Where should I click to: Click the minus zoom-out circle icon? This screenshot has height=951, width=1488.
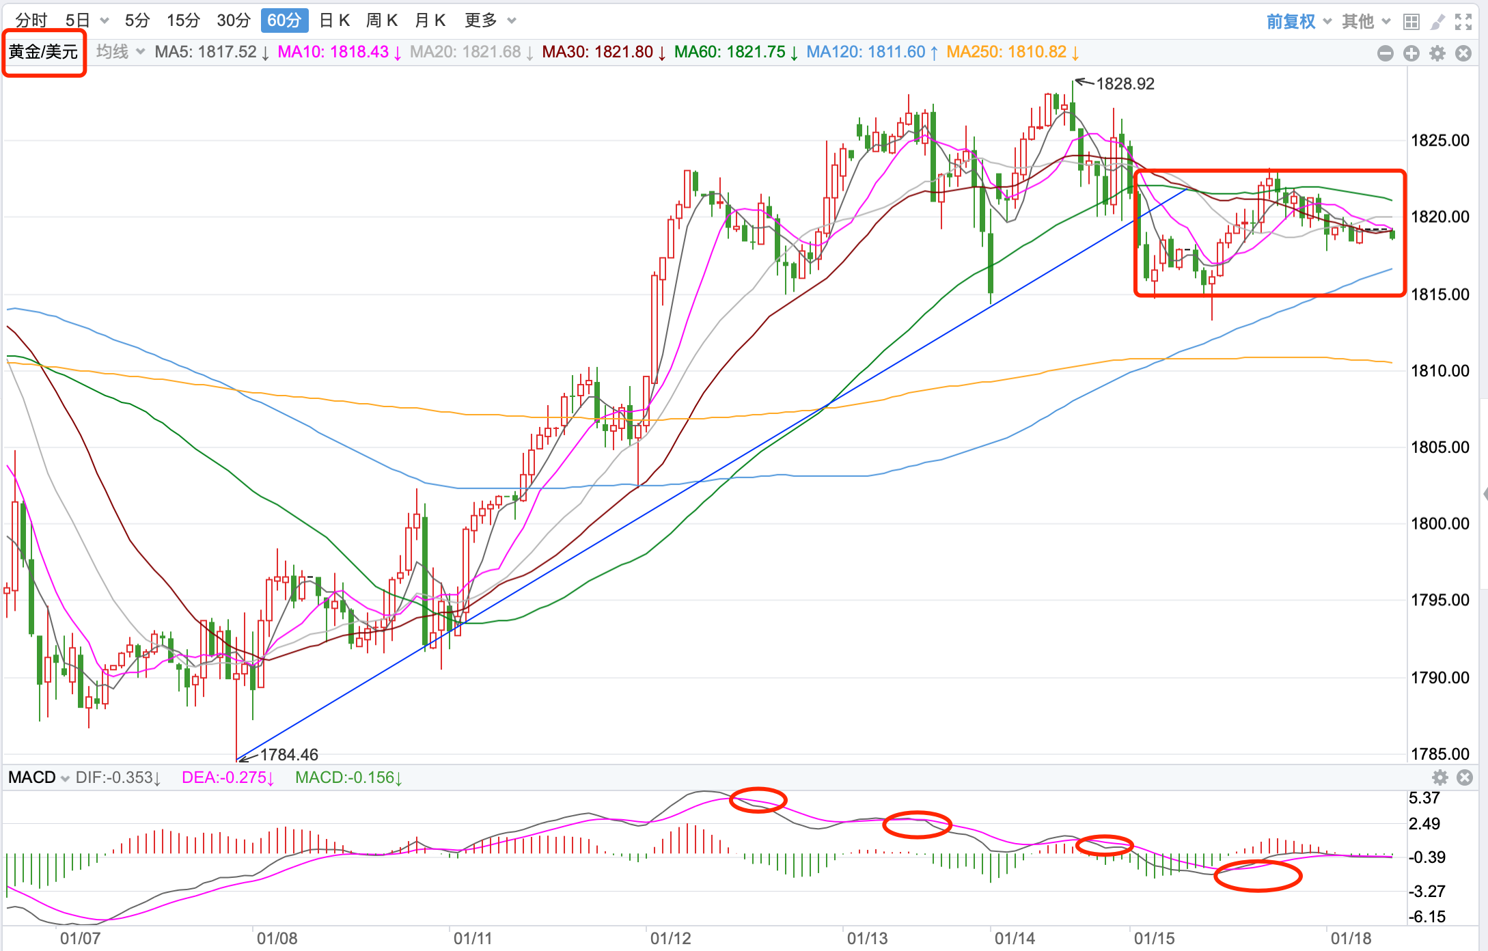coord(1385,53)
